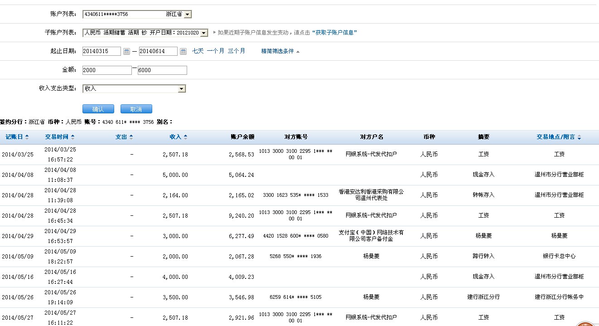Select the 一个月 date range shortcut
The height and width of the screenshot is (326, 599).
(215, 51)
